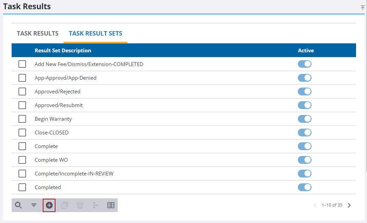
Task: Go to previous page using left chevron
Action: (315, 205)
